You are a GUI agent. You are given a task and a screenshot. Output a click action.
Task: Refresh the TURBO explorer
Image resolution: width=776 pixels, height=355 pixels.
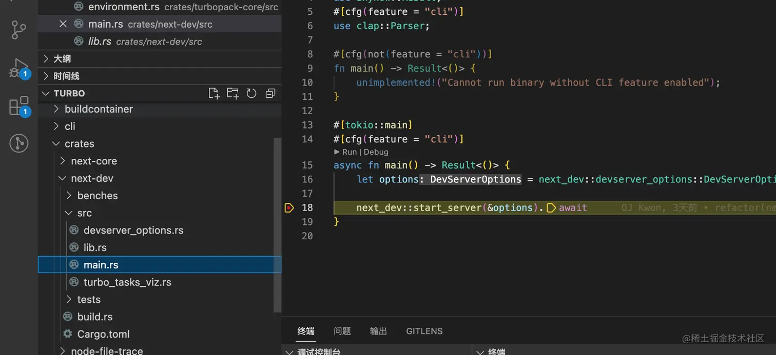pos(251,93)
